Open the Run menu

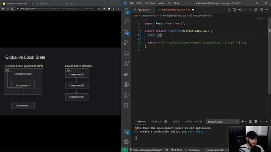tap(177, 3)
